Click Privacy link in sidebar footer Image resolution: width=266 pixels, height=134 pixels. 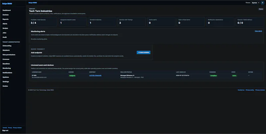10,128
